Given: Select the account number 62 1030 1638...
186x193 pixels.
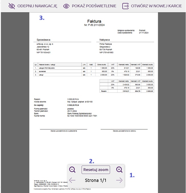Looking at the screenshot, I should pos(82,116).
